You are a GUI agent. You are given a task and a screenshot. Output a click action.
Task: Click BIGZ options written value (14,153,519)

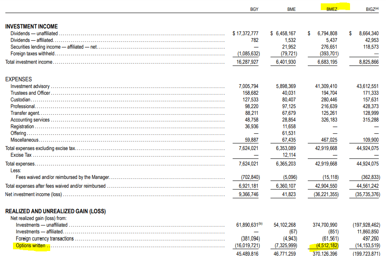pyautogui.click(x=368, y=246)
